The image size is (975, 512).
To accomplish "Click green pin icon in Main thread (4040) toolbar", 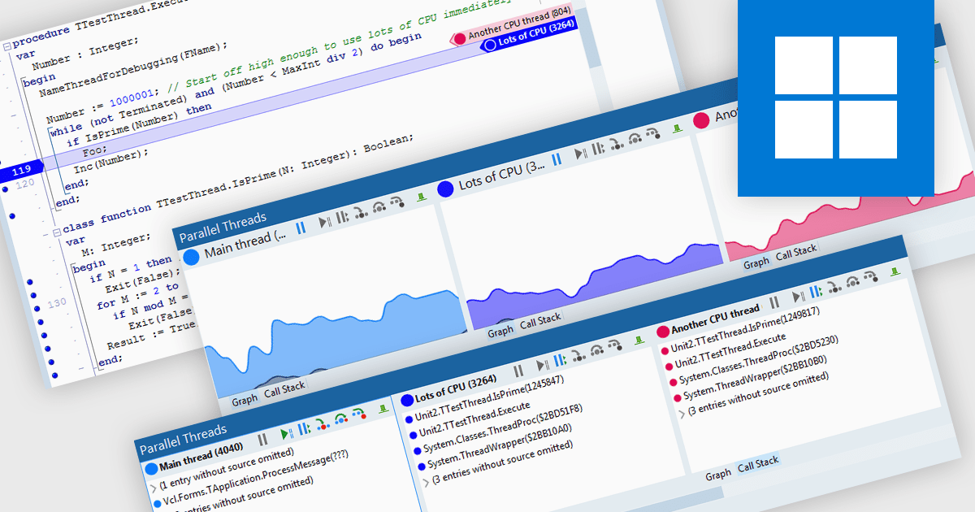I will [x=383, y=409].
